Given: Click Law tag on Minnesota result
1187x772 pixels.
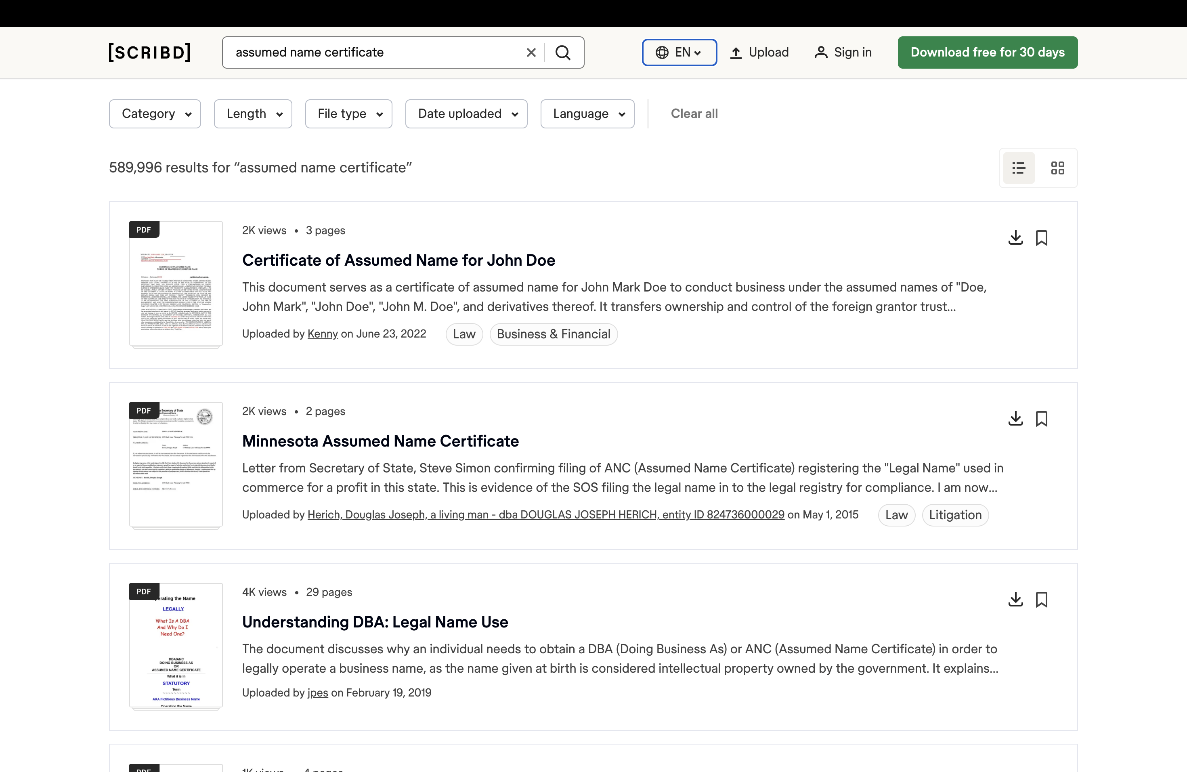Looking at the screenshot, I should [x=896, y=515].
